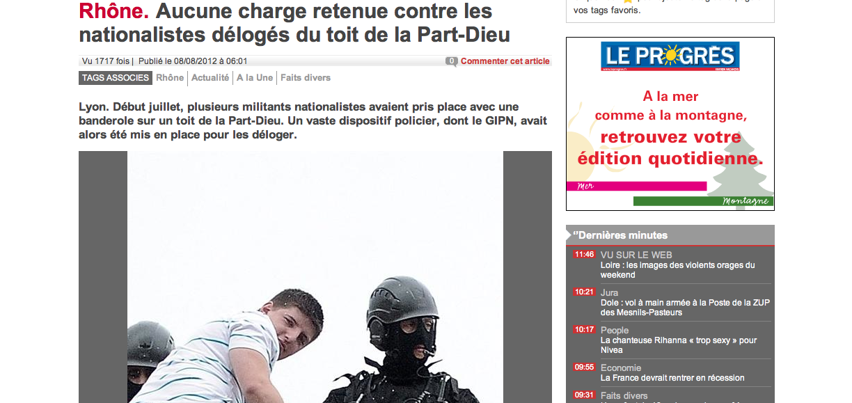Open Dole armed robbery Poste story
Screen dimensions: 852x403
point(685,308)
